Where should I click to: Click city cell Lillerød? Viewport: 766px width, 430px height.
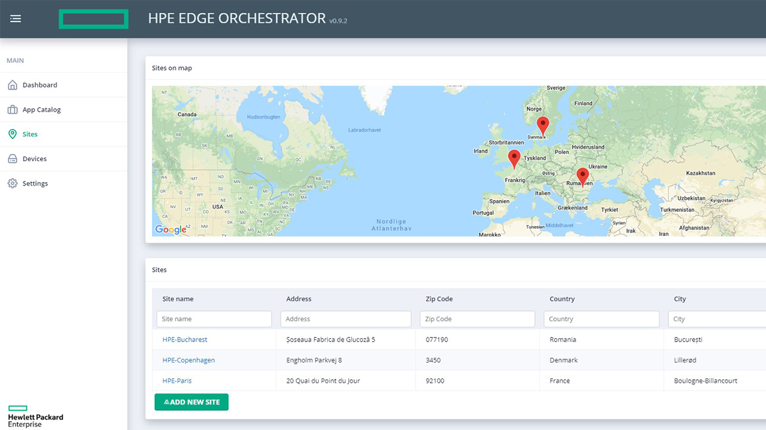tap(685, 360)
